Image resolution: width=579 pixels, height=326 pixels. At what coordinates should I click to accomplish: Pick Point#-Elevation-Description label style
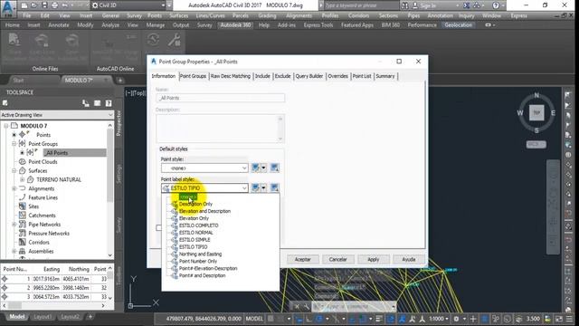coord(208,268)
